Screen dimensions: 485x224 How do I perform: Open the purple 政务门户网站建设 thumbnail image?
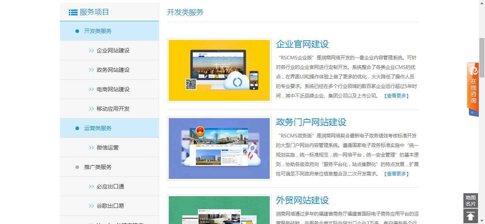(219, 148)
